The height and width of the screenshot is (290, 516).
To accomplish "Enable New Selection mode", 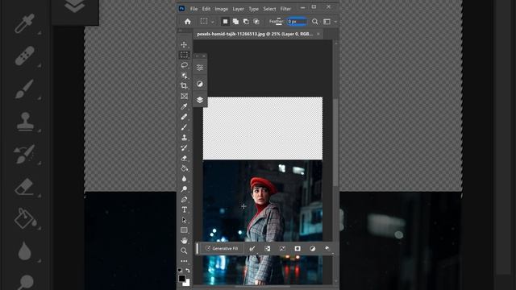I will point(225,22).
